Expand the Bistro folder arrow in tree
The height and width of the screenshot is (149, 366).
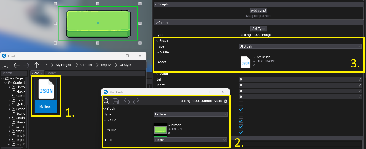click(9, 87)
